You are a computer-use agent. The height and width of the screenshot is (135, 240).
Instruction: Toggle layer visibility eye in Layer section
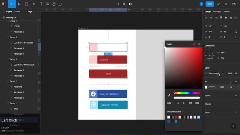click(236, 73)
